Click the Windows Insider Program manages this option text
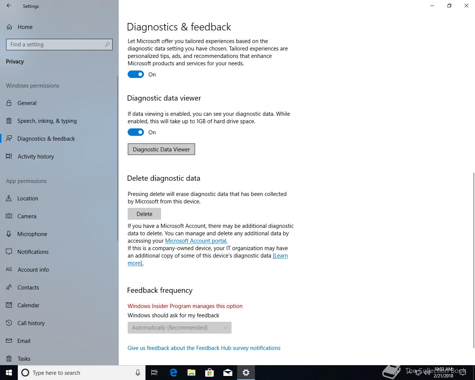 click(x=185, y=306)
